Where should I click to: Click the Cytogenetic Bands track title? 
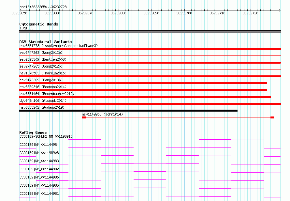39,24
